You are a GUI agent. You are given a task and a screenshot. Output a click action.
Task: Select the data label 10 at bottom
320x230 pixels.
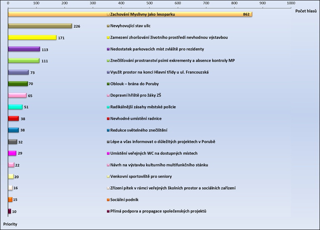(x=14, y=212)
